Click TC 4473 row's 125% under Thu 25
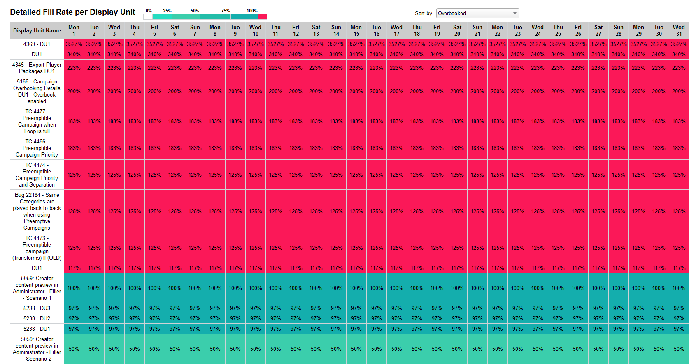Image resolution: width=689 pixels, height=364 pixels. point(558,248)
